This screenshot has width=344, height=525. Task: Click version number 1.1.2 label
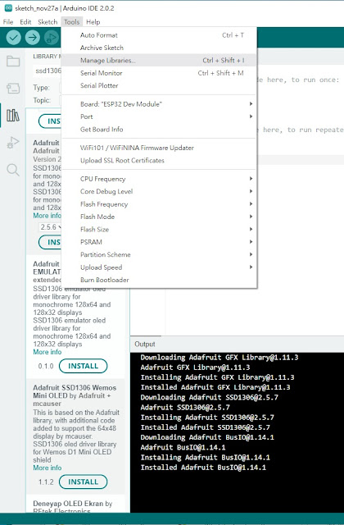coord(46,482)
